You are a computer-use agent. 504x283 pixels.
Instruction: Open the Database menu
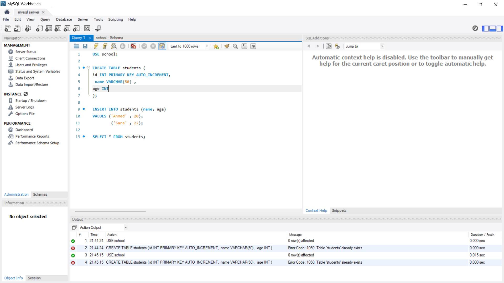point(64,19)
